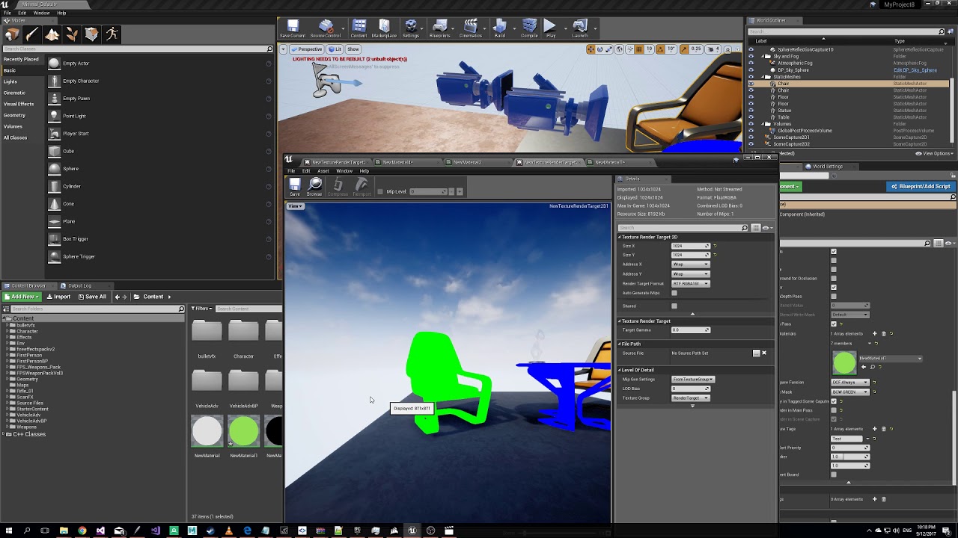Click the Compile toolbar button
Image resolution: width=958 pixels, height=538 pixels.
(529, 29)
